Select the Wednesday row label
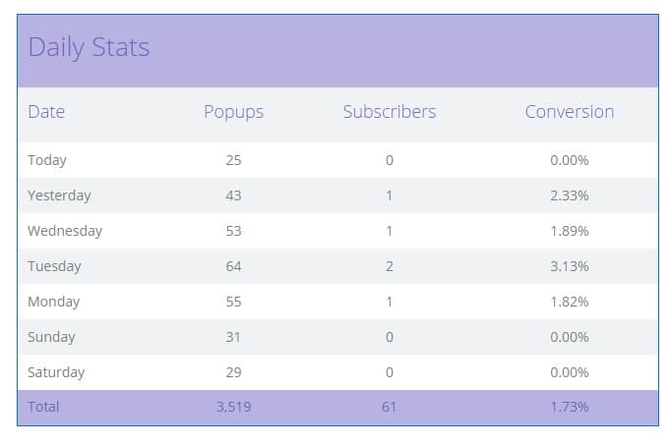The width and height of the screenshot is (671, 445). (x=65, y=231)
